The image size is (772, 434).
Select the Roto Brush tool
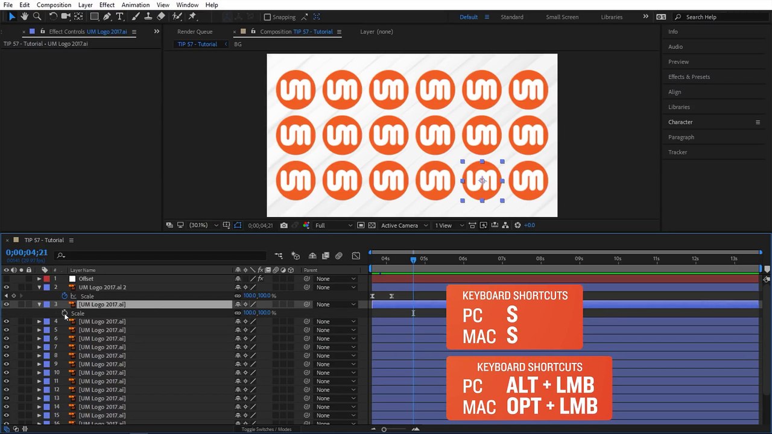pos(177,17)
